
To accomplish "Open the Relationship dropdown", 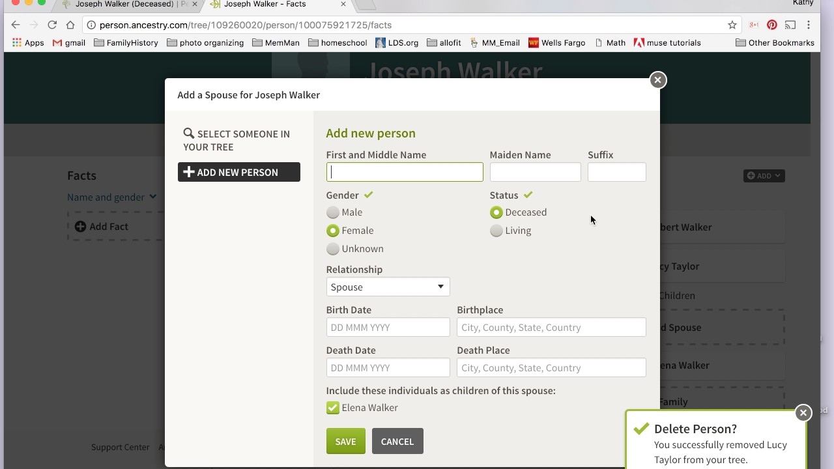I will coord(388,287).
